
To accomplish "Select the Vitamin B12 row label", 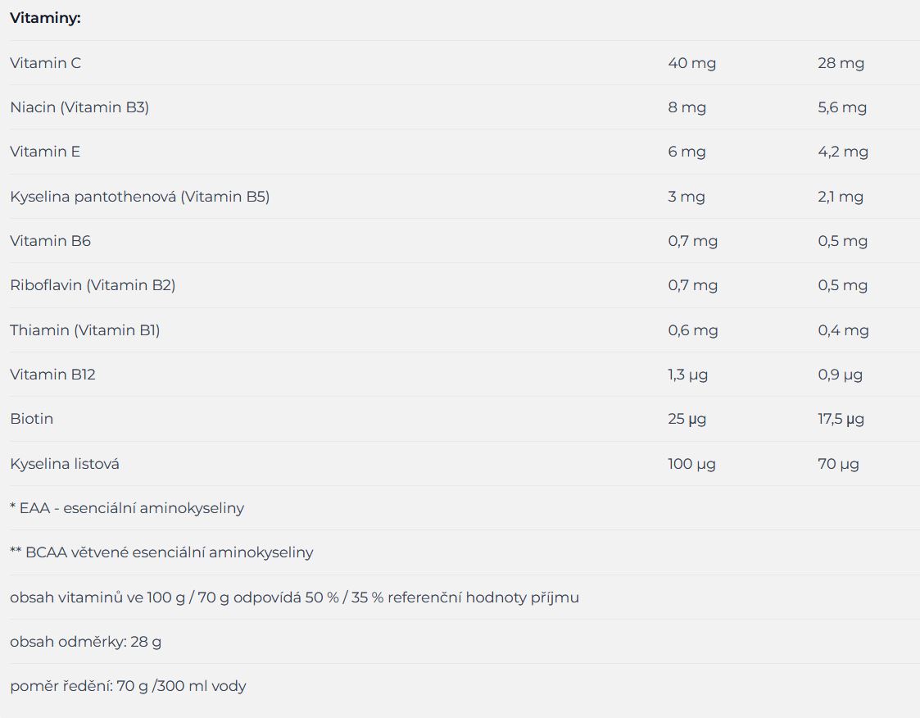I will tap(52, 375).
